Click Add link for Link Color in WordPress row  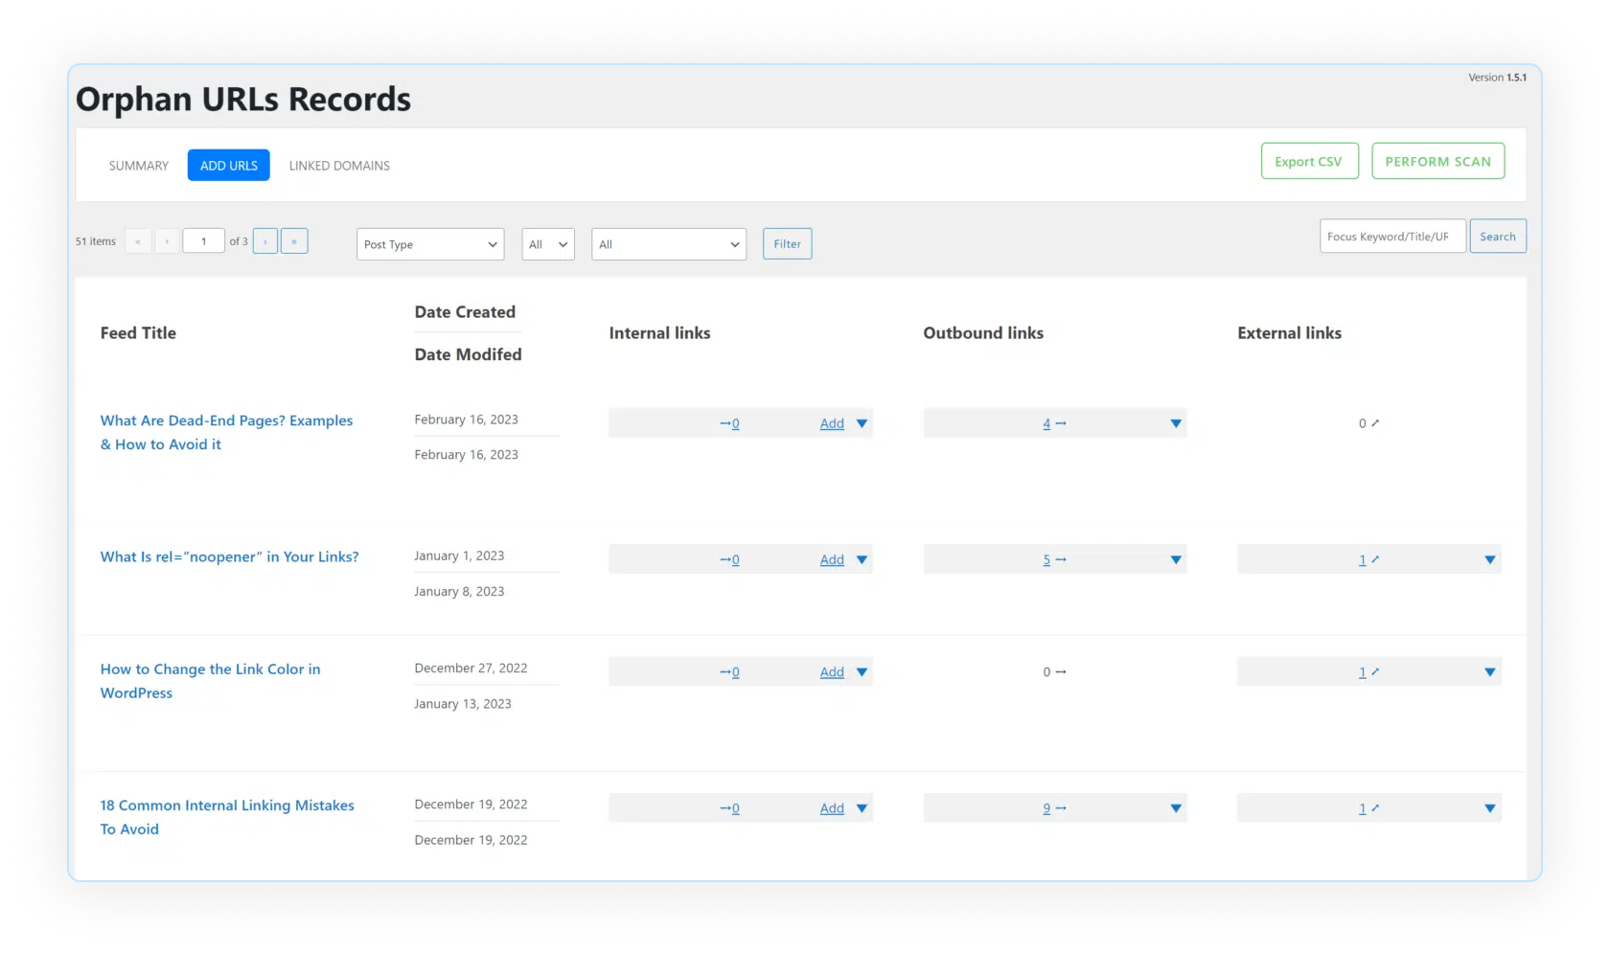pyautogui.click(x=832, y=672)
